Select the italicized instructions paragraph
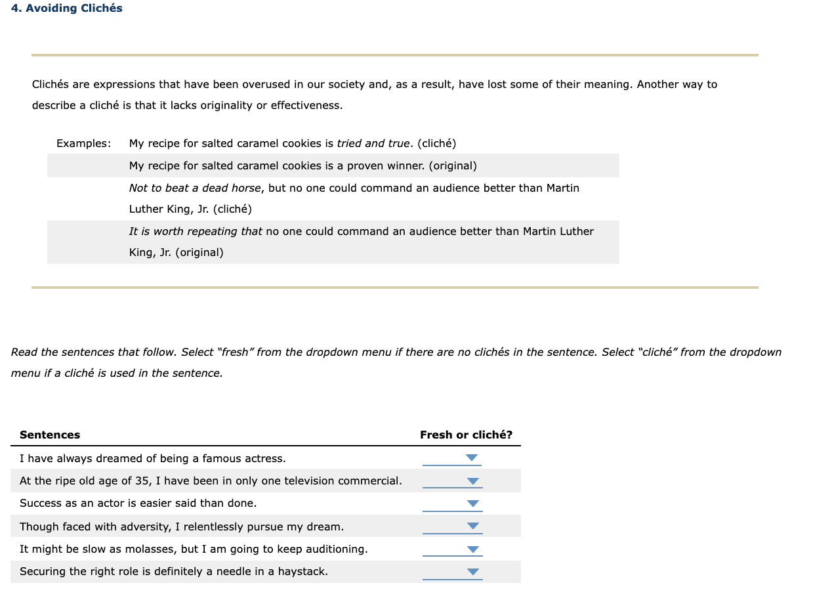Viewport: 832px width, 600px height. 394,362
